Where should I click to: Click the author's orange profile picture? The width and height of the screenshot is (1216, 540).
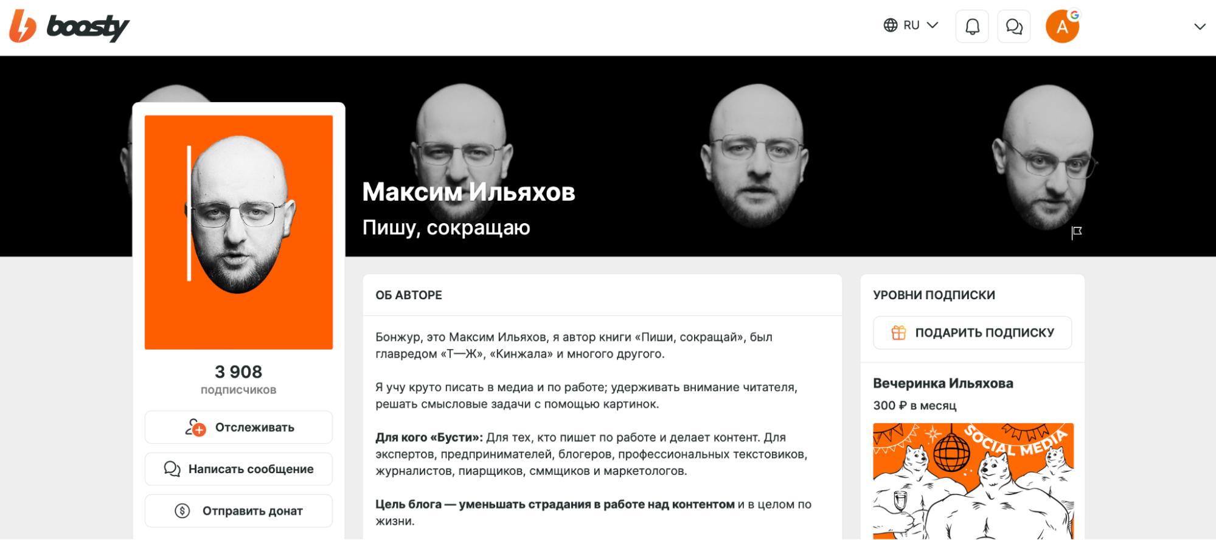(x=238, y=232)
